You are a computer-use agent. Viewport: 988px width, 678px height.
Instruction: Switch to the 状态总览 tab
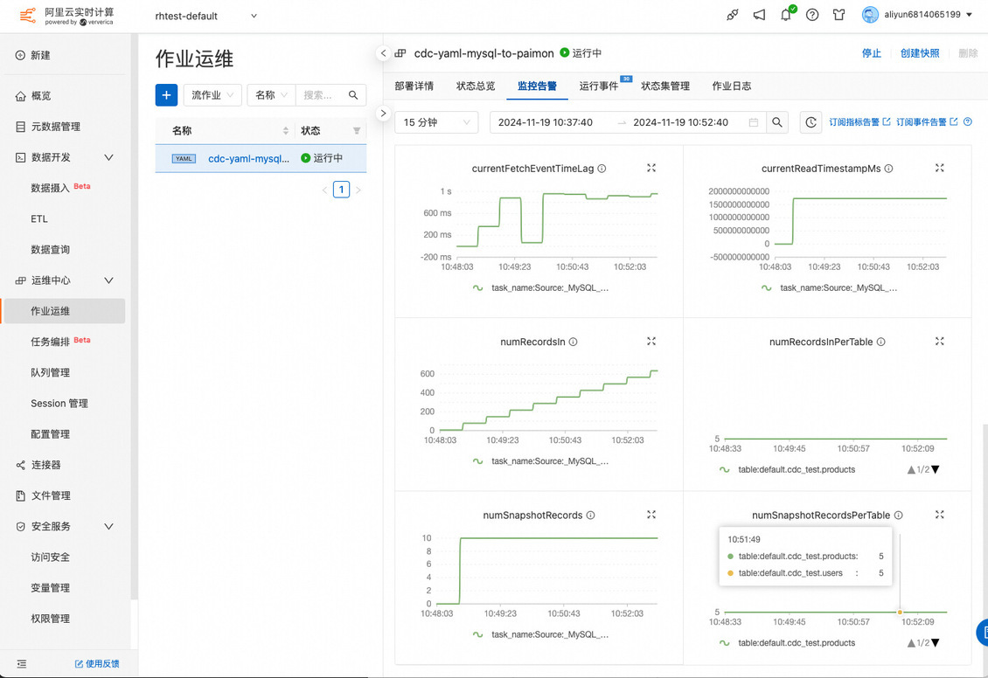[x=475, y=86]
